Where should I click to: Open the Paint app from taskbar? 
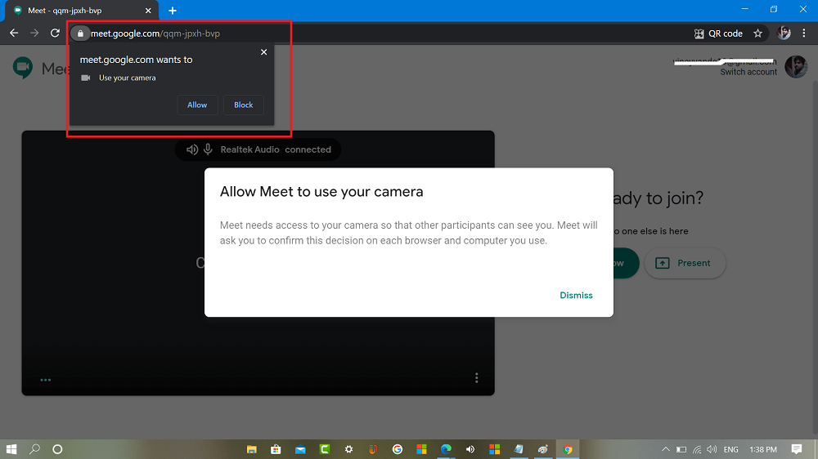click(x=542, y=449)
